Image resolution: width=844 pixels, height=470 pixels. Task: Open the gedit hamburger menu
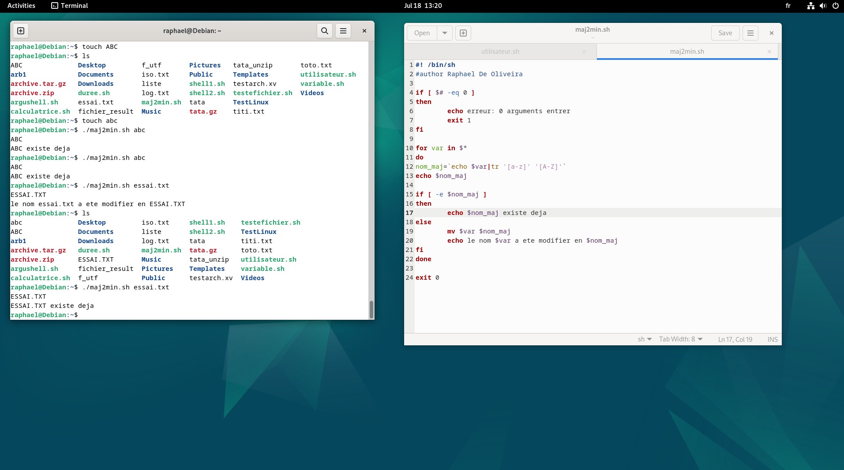[750, 33]
